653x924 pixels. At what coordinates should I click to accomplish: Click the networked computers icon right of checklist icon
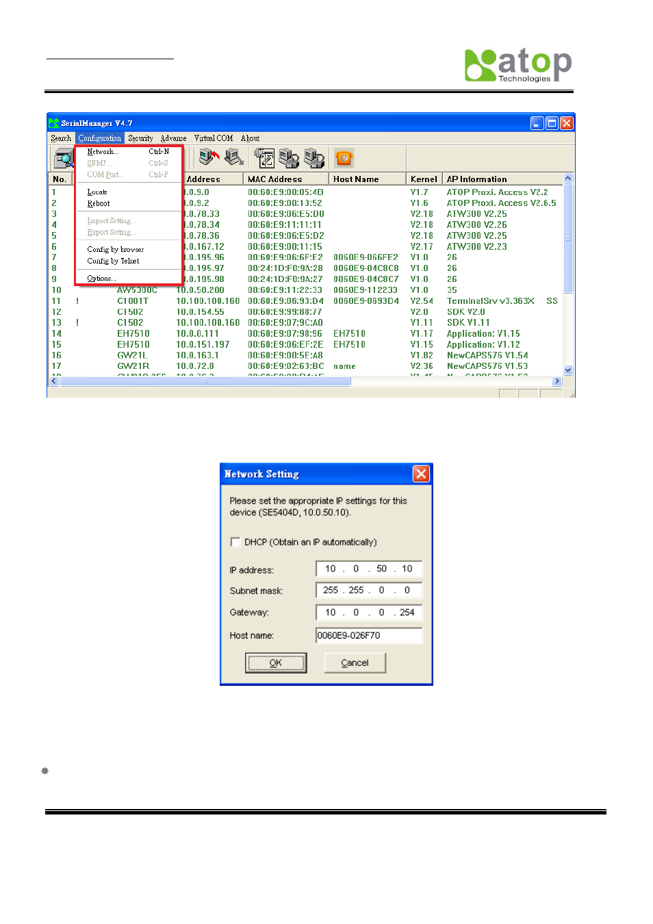(x=289, y=158)
